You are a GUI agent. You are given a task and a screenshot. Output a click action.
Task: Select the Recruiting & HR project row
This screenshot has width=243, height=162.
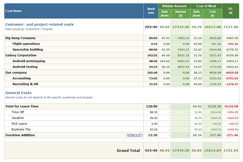(x=122, y=84)
